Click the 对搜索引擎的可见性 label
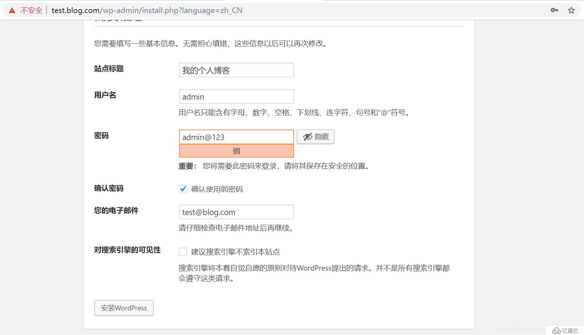Image resolution: width=584 pixels, height=335 pixels. coord(127,250)
